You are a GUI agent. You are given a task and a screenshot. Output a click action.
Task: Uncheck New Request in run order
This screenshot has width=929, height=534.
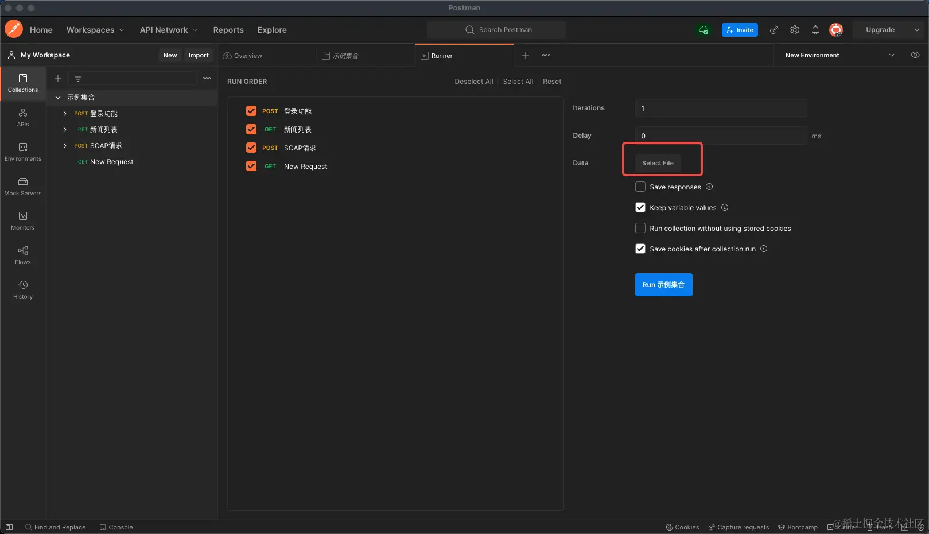[251, 166]
